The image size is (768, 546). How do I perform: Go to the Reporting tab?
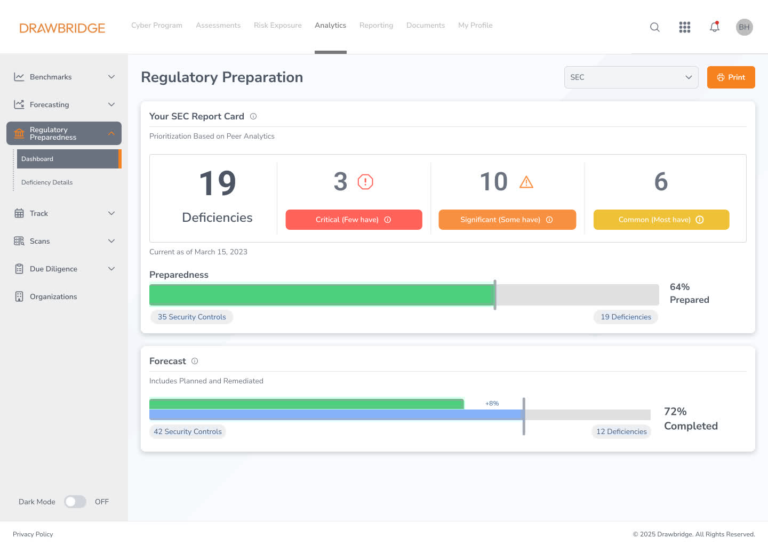pos(376,26)
